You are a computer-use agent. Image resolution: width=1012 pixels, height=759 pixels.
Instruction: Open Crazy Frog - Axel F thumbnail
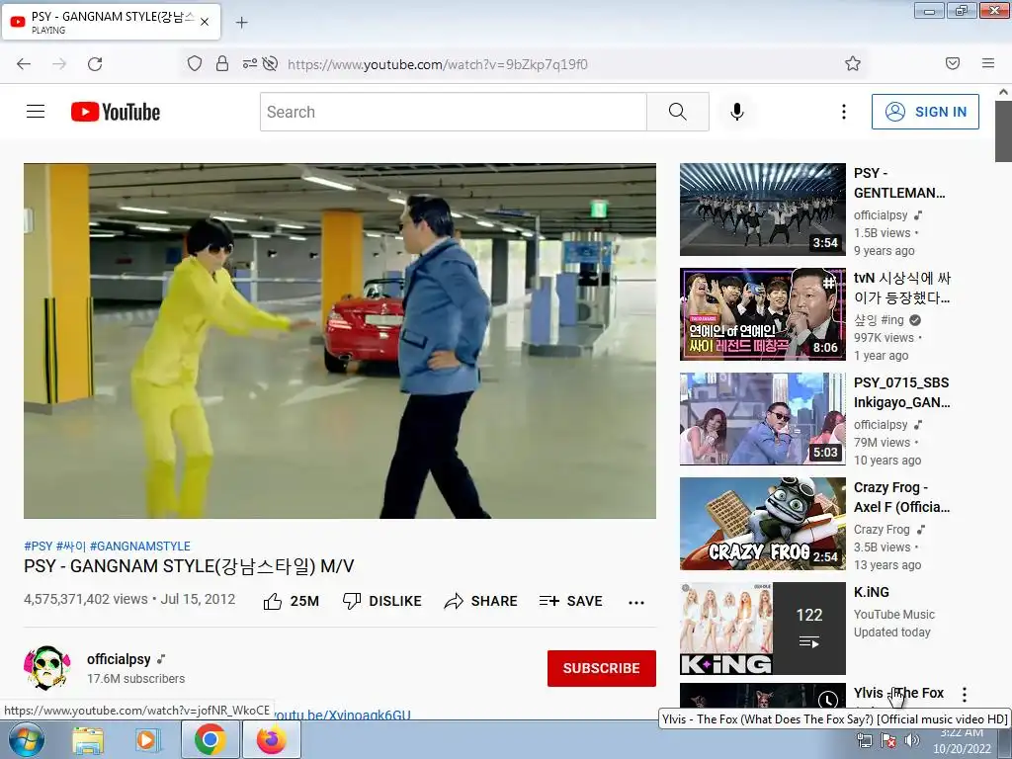coord(763,524)
